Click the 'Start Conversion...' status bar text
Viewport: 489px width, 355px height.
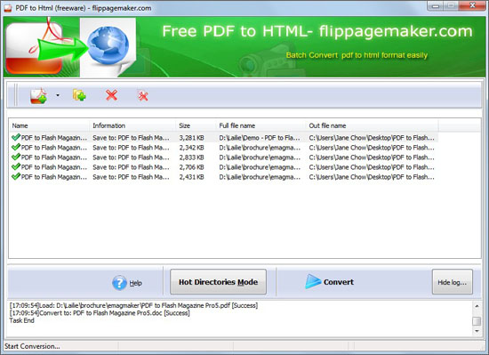pyautogui.click(x=32, y=346)
